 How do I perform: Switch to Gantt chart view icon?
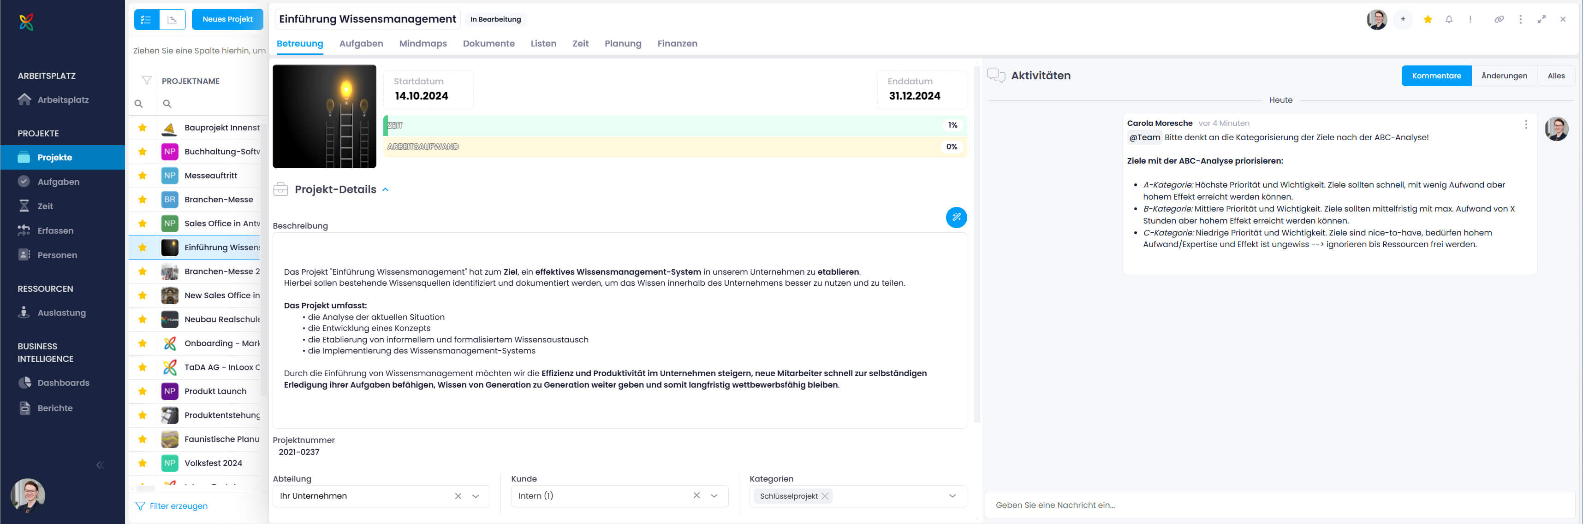(x=173, y=20)
